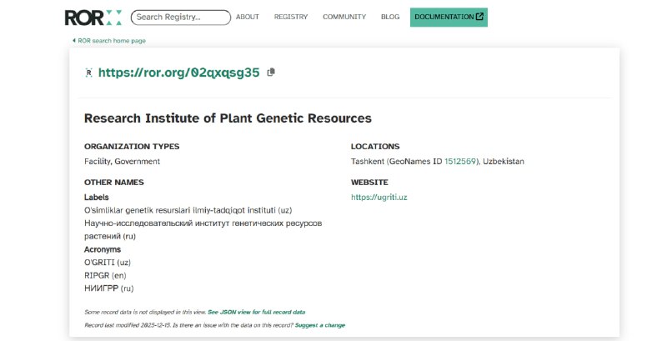
Task: Open the Documentation button
Action: [449, 17]
